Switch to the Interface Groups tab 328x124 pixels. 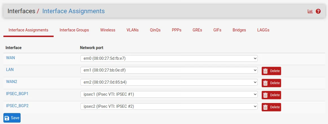(x=74, y=30)
